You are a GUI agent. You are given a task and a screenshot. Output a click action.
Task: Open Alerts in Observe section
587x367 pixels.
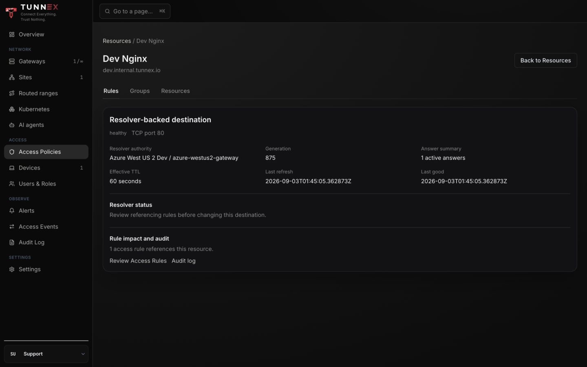(46, 211)
